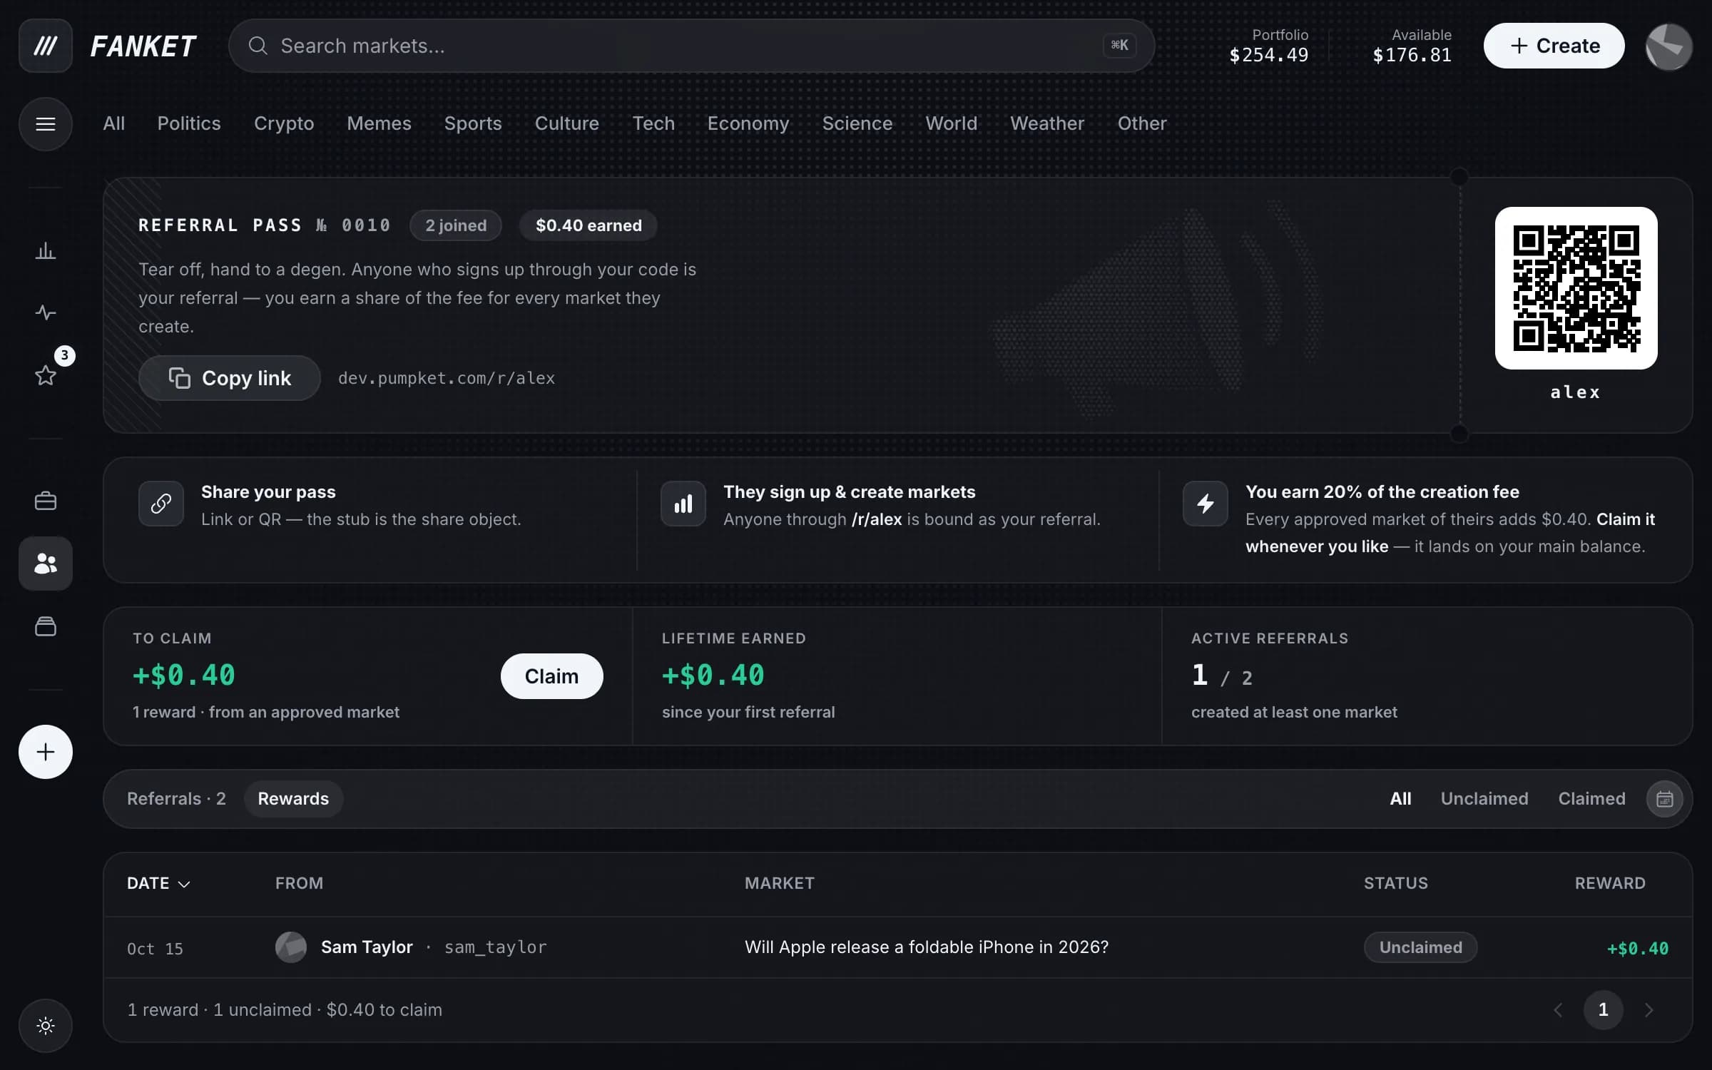This screenshot has width=1712, height=1070.
Task: Select the Sports category
Action: click(473, 123)
